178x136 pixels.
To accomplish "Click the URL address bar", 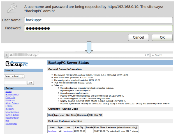I will [x=79, y=55].
